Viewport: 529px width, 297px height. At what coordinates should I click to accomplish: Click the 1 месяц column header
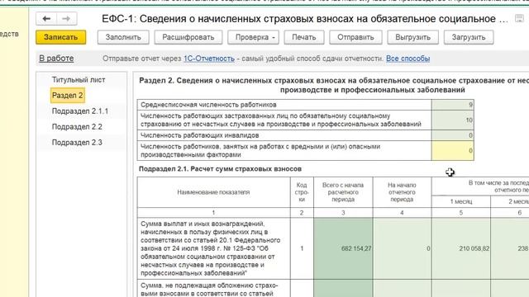[x=461, y=201]
